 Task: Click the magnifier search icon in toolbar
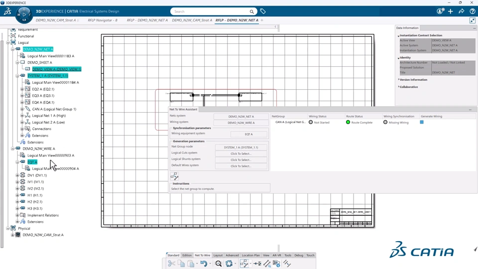click(218, 264)
